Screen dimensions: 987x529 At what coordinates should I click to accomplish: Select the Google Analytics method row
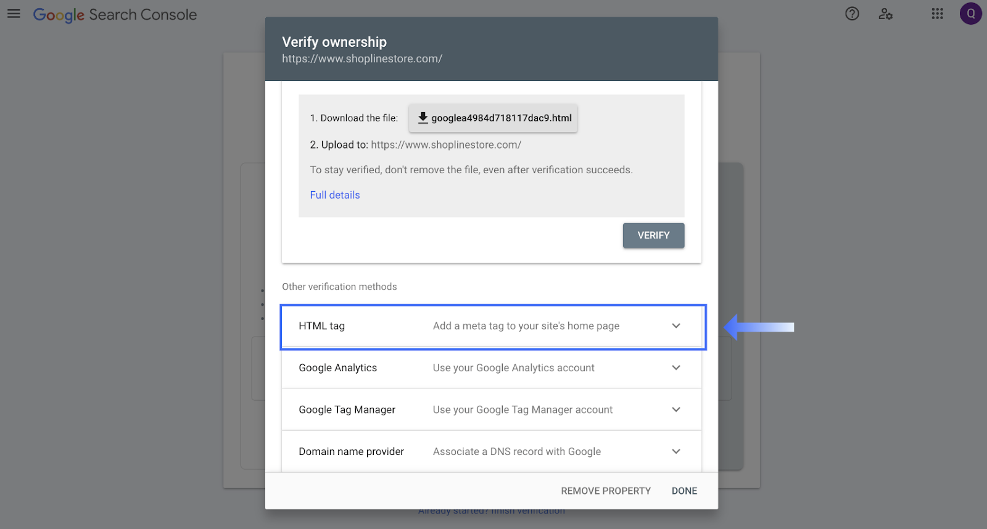[337, 368]
